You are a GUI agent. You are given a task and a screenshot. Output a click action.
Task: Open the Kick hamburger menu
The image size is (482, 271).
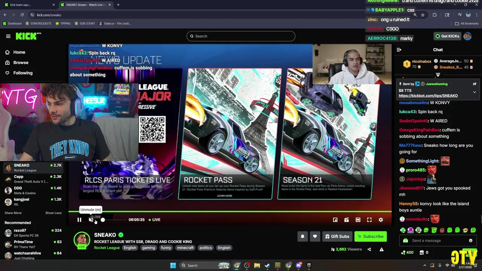click(x=8, y=36)
